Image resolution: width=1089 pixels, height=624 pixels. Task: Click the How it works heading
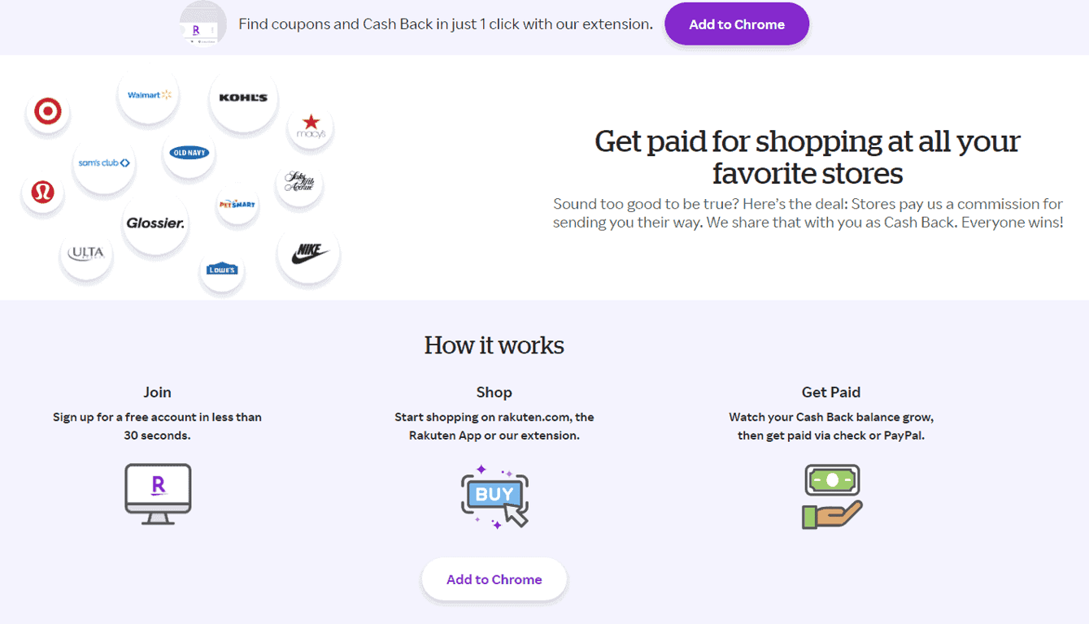pyautogui.click(x=494, y=345)
